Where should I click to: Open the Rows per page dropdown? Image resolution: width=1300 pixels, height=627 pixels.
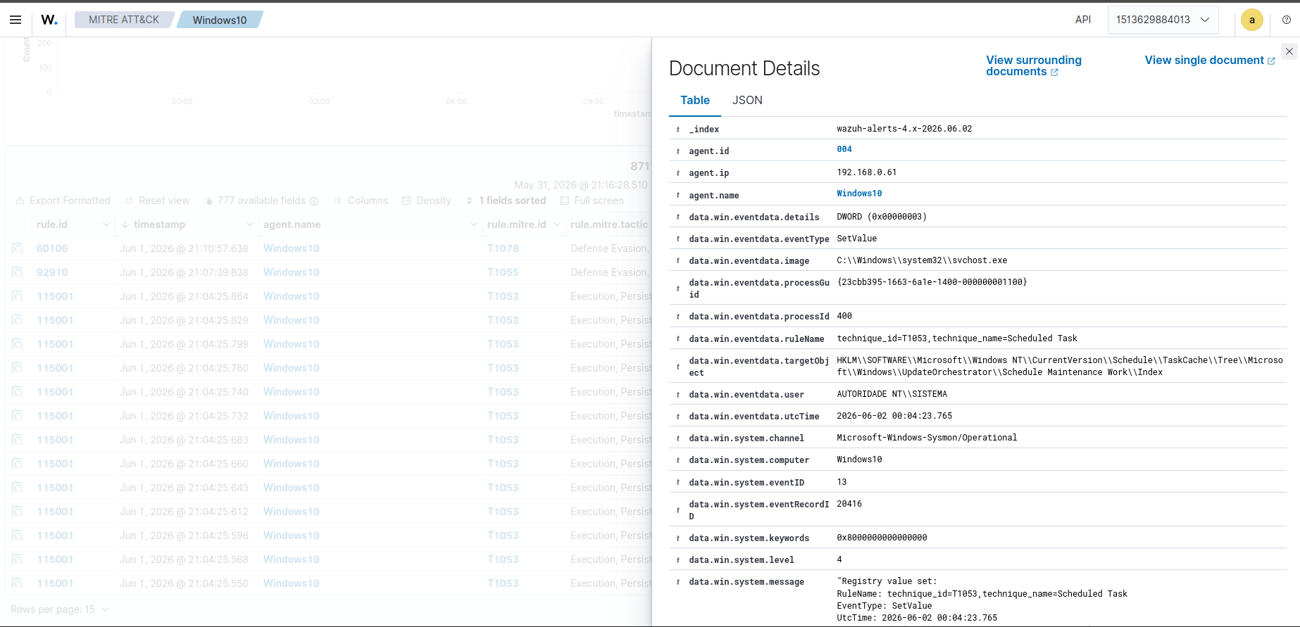(x=60, y=609)
